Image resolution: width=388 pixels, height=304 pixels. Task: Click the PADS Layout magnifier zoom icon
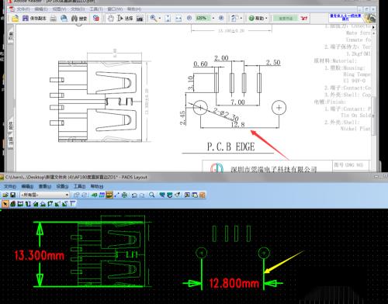(x=152, y=195)
